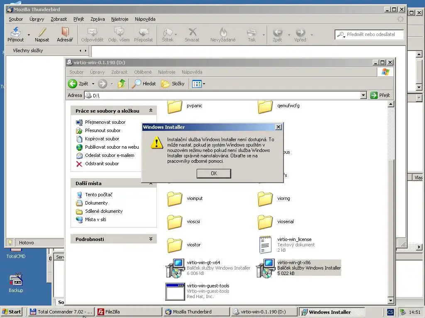Screen dimensions: 425x318
Task: Select the viorng folder
Action: pyautogui.click(x=274, y=198)
